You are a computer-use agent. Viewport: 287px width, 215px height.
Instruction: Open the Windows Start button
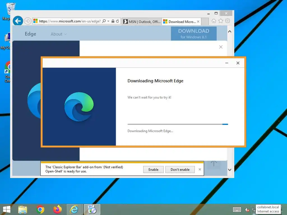(x=7, y=209)
